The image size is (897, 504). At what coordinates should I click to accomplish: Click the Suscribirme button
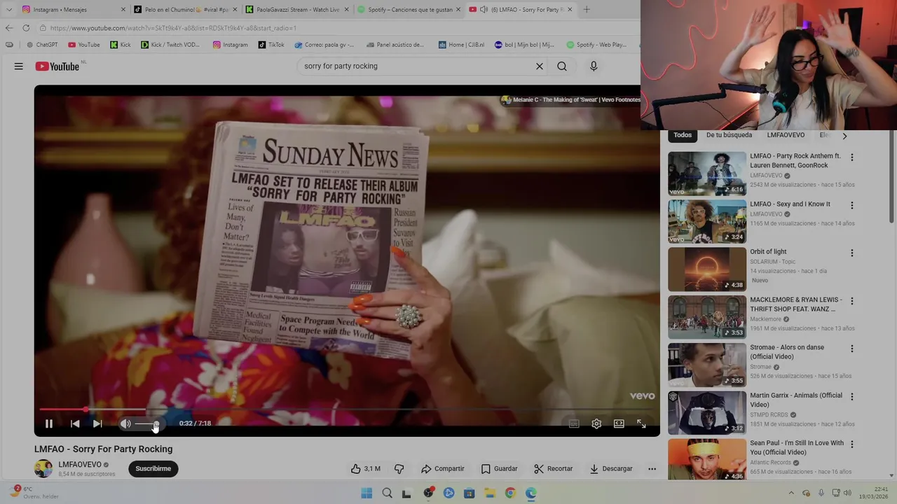pos(153,468)
